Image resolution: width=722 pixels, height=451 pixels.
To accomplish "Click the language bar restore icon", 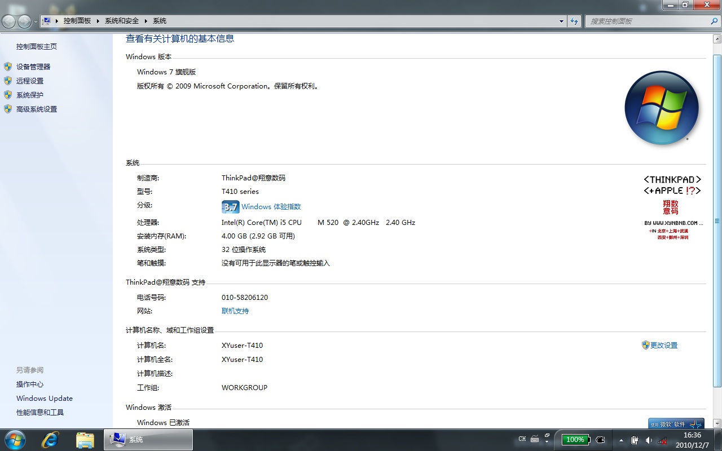I will click(x=547, y=436).
